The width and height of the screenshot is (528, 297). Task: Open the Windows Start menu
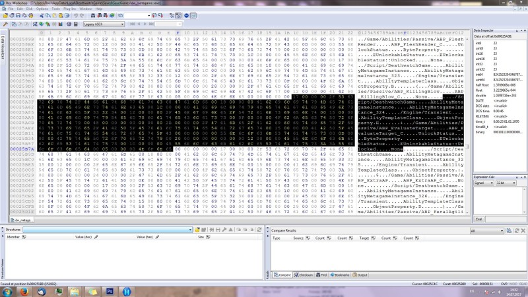[7, 292]
